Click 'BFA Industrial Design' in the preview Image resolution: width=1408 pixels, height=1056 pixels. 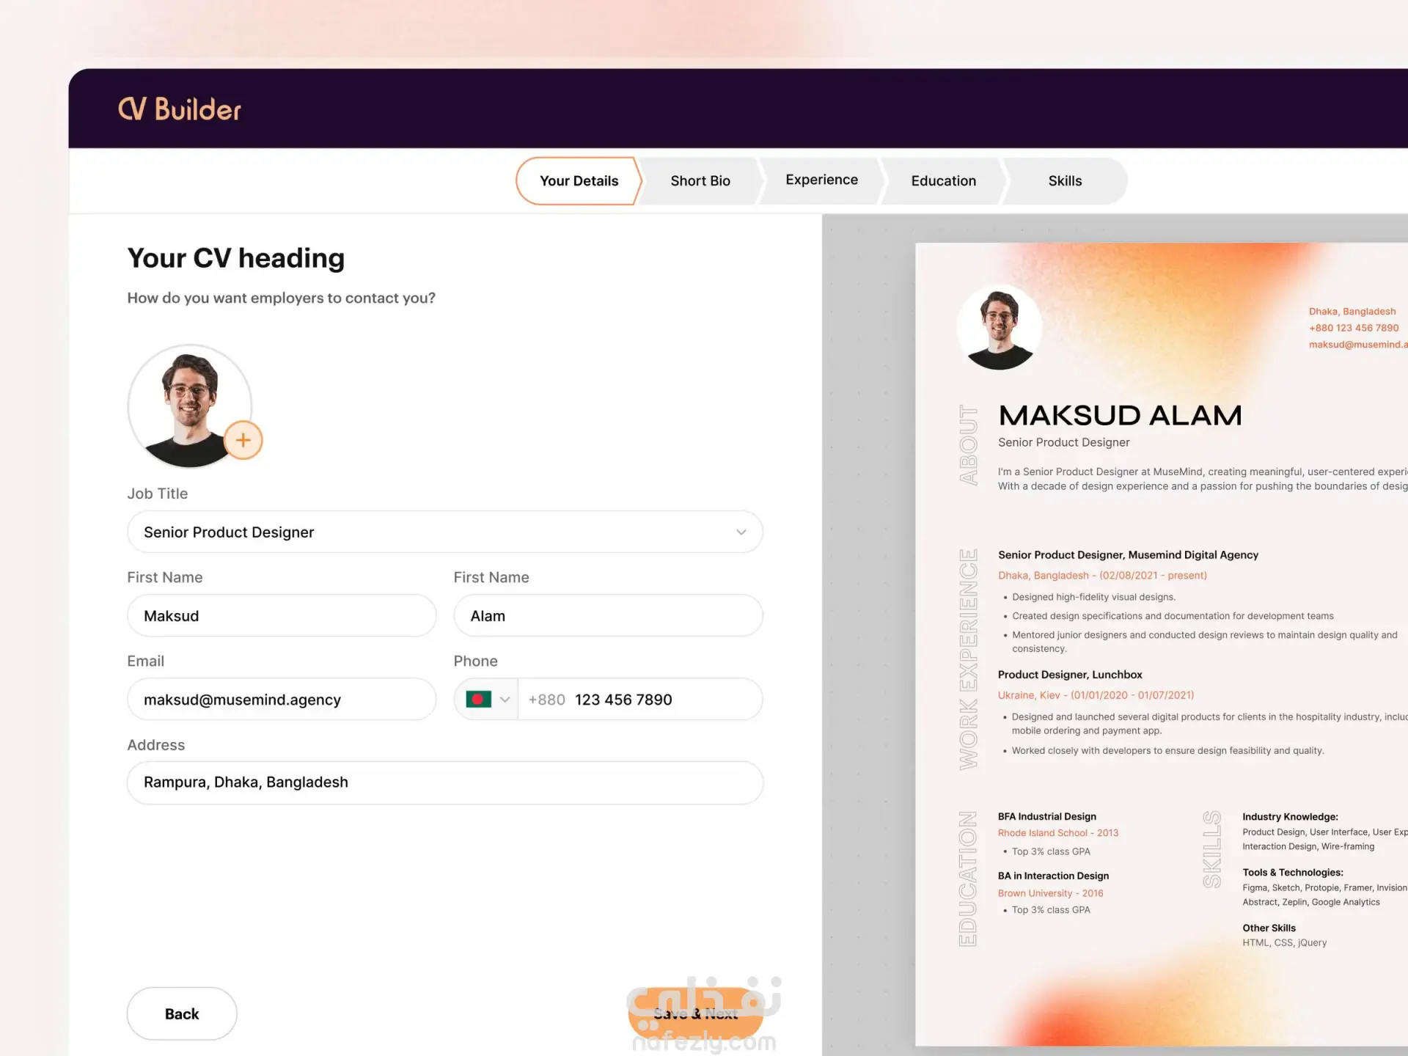point(1047,816)
